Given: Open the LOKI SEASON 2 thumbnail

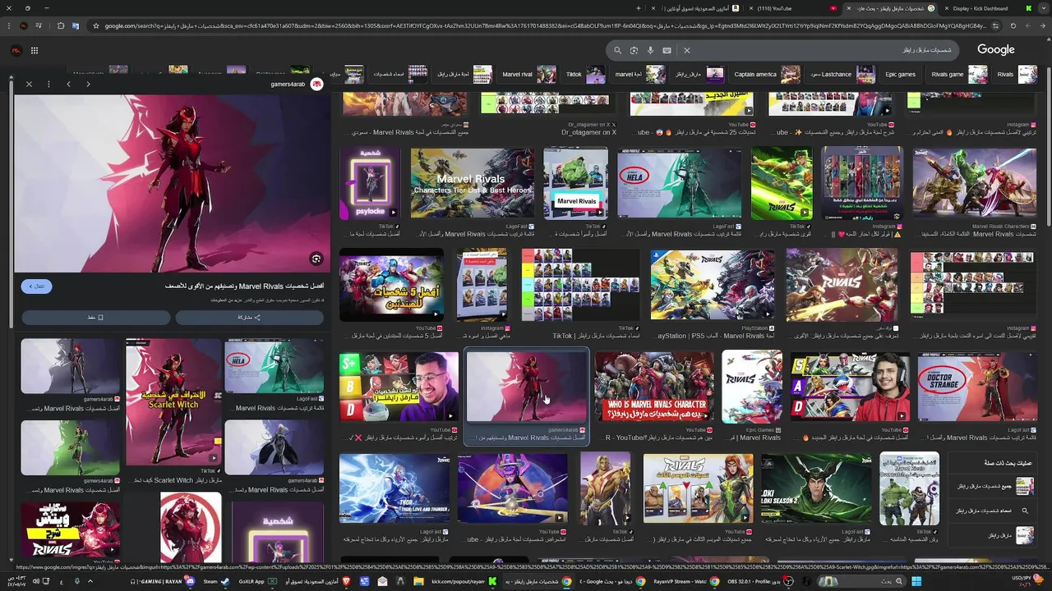Looking at the screenshot, I should pyautogui.click(x=816, y=488).
